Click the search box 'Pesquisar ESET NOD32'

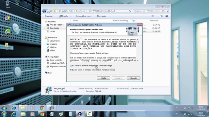pyautogui.click(x=151, y=11)
